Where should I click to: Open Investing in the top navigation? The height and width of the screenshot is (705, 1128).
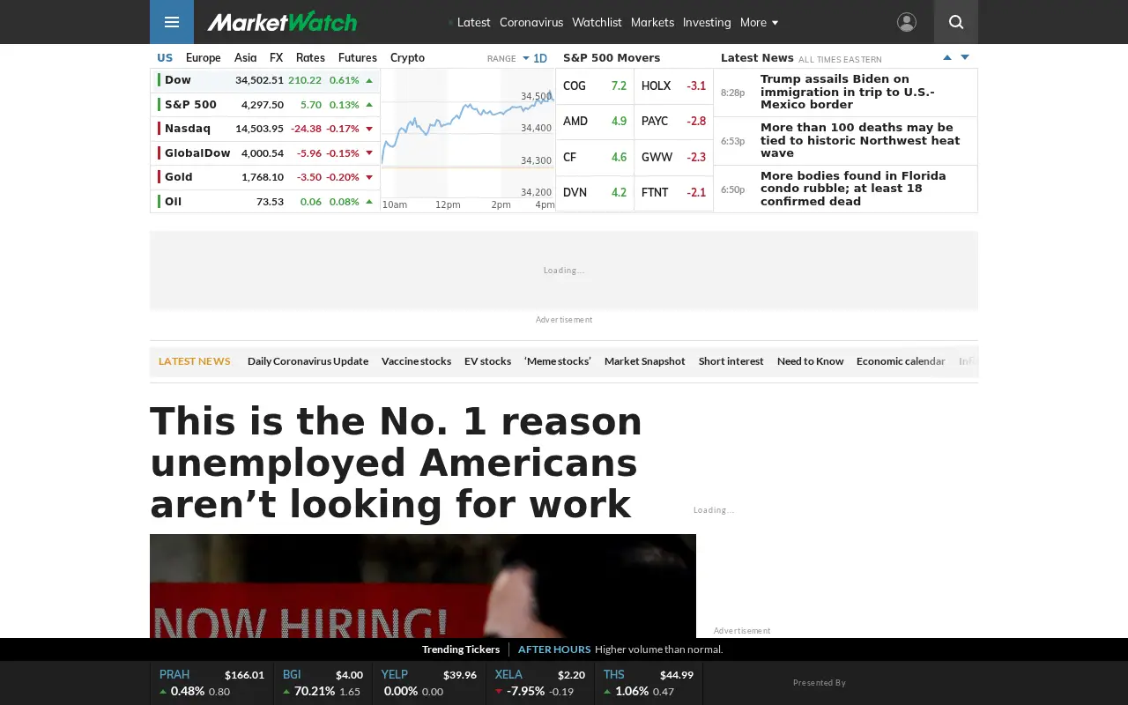pyautogui.click(x=707, y=22)
